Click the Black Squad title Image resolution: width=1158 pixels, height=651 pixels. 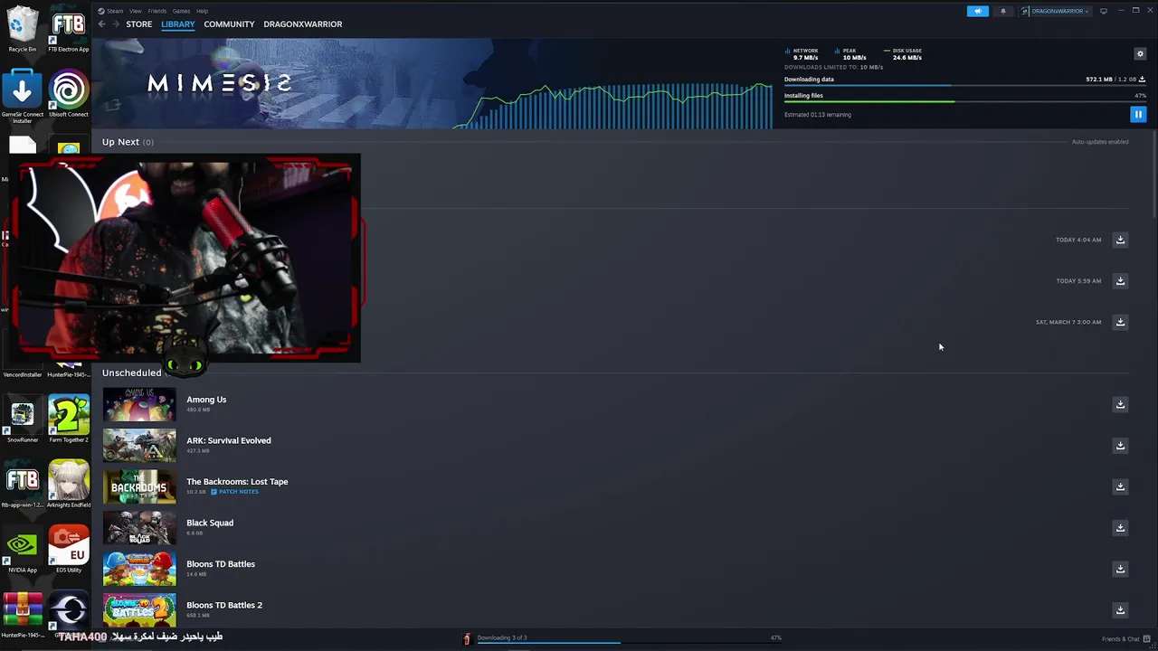click(210, 523)
